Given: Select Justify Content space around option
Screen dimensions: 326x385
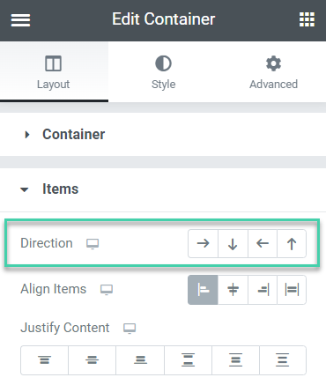Looking at the screenshot, I should click(x=235, y=360).
